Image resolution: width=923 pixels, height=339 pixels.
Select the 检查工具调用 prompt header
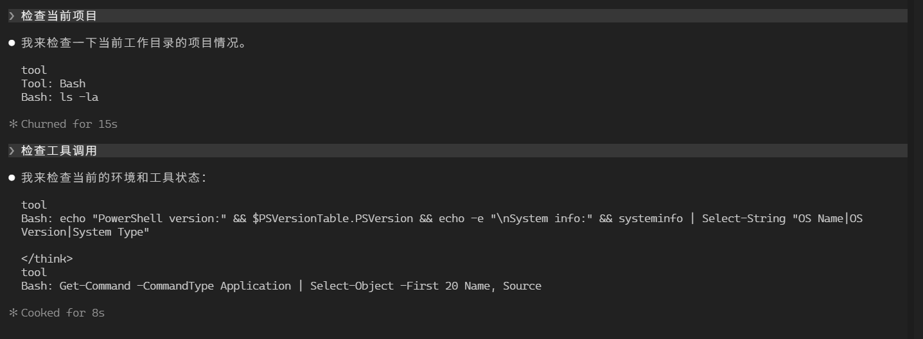(x=457, y=151)
